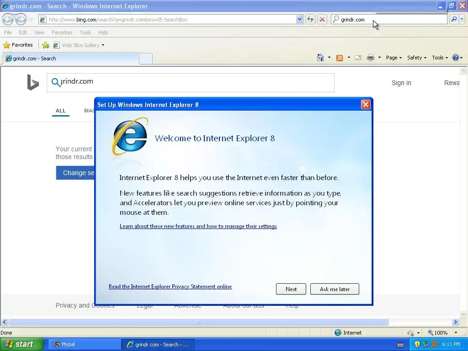Click the browser Back arrow button
The width and height of the screenshot is (468, 351).
(x=8, y=19)
